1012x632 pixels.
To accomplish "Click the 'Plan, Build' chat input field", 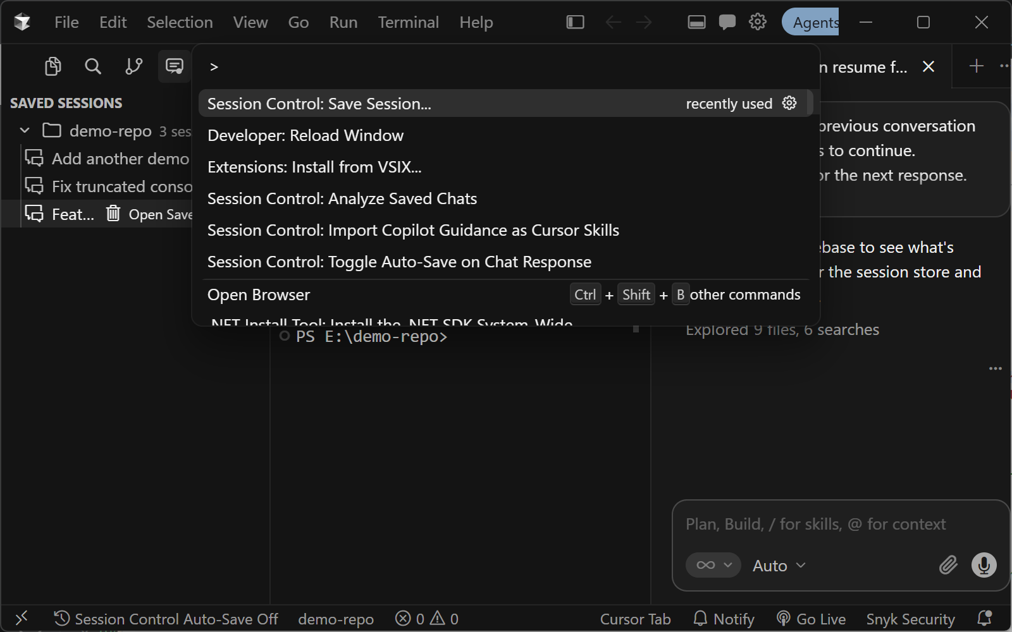I will pos(815,524).
